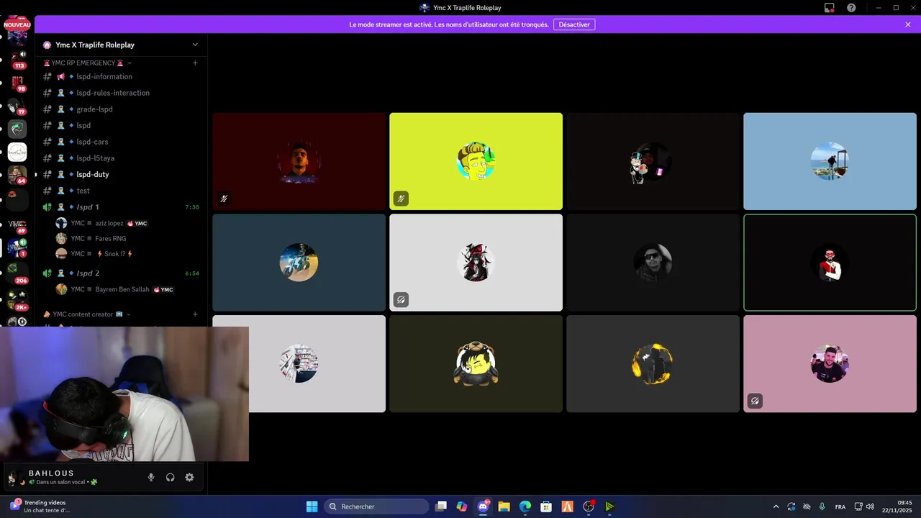Select the orange flame ring avatar tile
This screenshot has height=518, width=921.
tap(653, 364)
